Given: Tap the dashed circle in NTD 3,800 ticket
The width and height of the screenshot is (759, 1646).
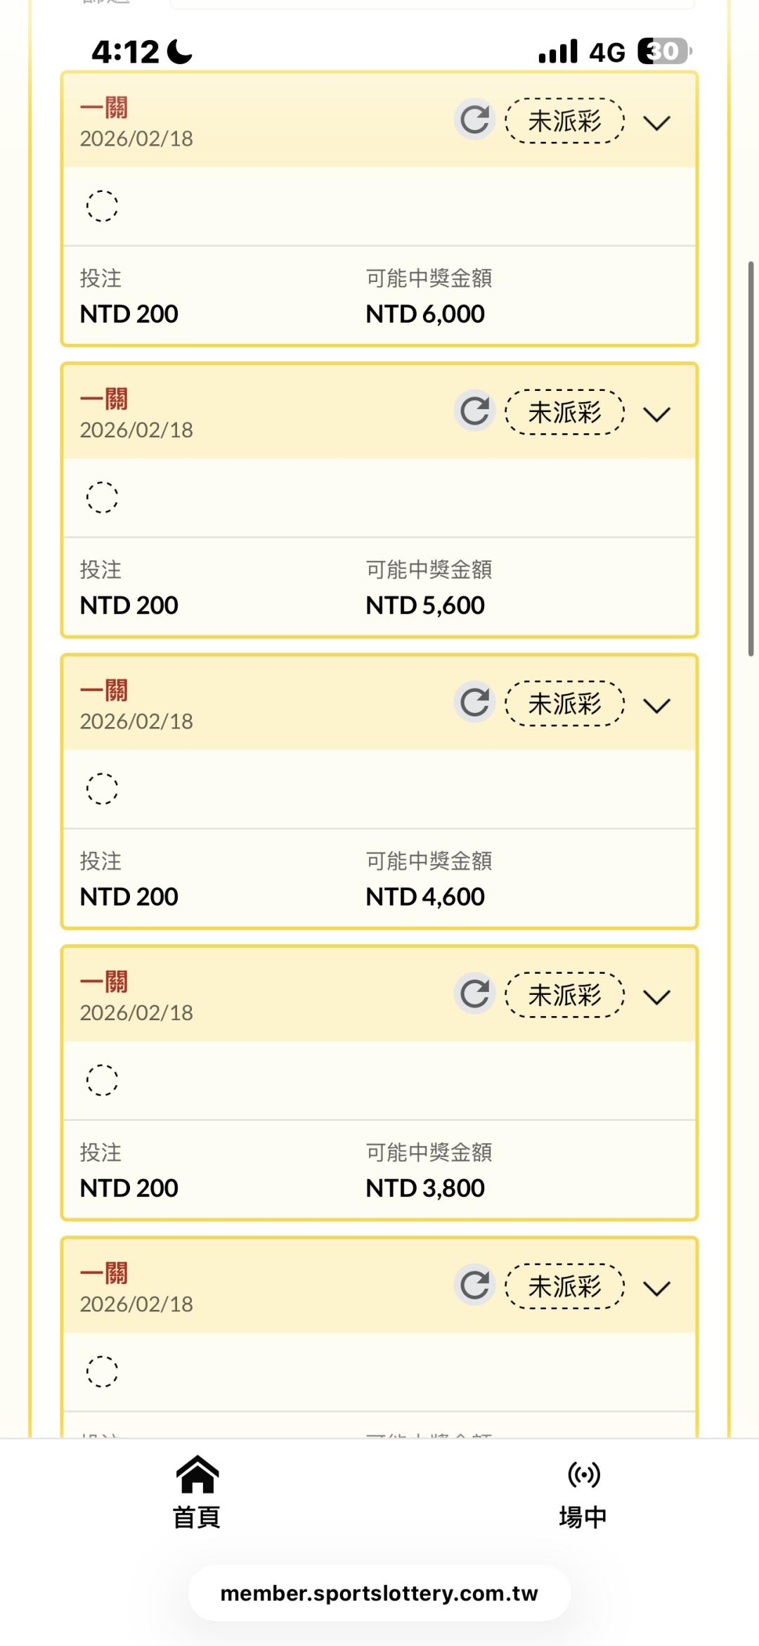Looking at the screenshot, I should (x=102, y=1081).
